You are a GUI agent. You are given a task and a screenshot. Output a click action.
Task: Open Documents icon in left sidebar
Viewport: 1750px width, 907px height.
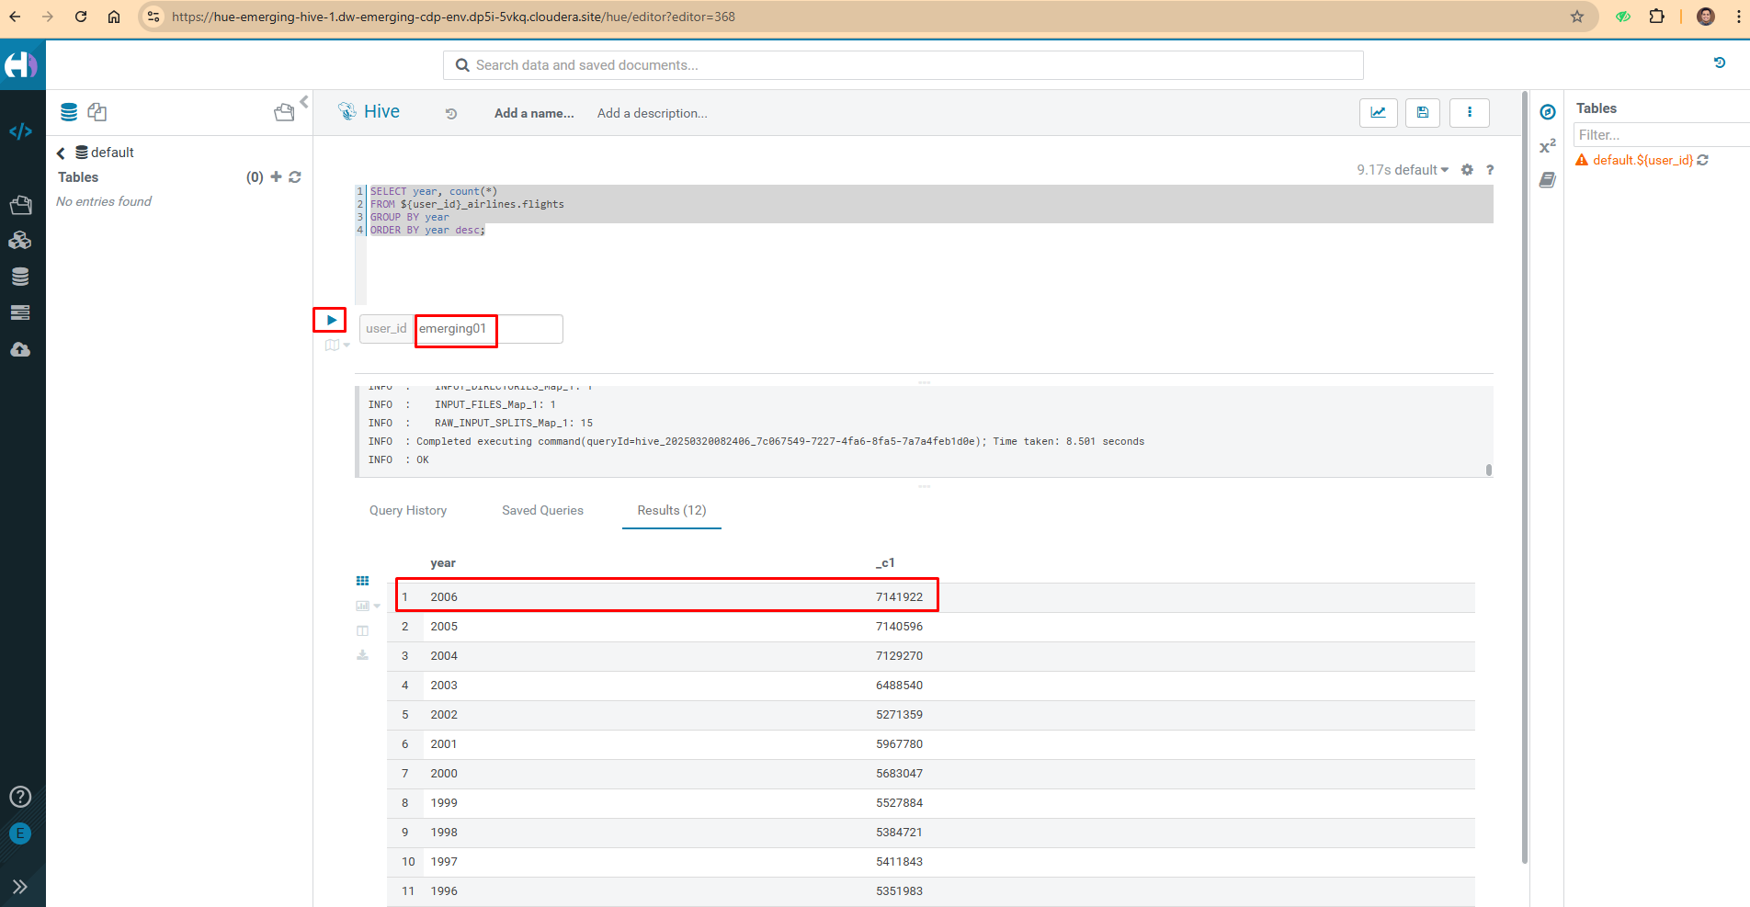tap(20, 204)
